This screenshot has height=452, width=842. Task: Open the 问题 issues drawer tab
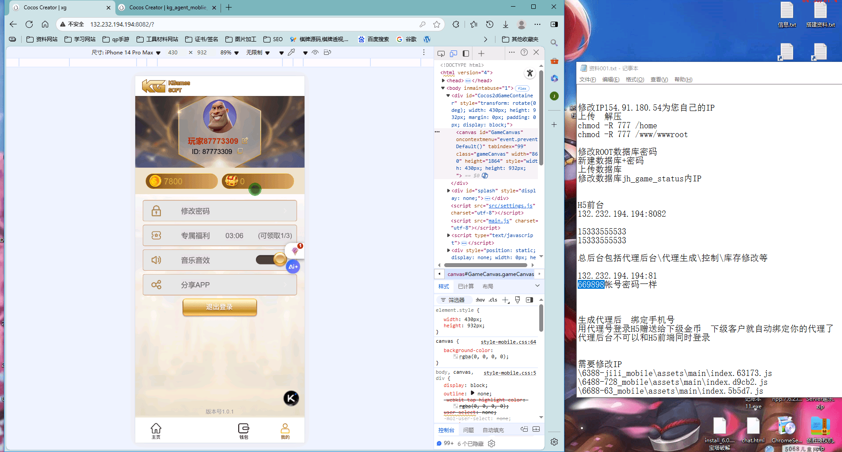pos(469,430)
